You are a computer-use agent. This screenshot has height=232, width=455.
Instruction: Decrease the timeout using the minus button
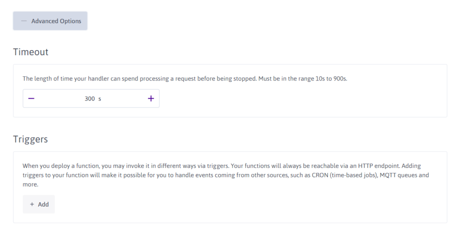[x=31, y=99]
